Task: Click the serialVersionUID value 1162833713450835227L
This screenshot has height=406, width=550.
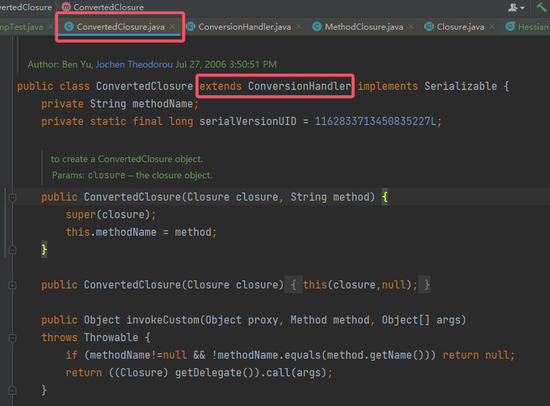Action: click(x=375, y=122)
